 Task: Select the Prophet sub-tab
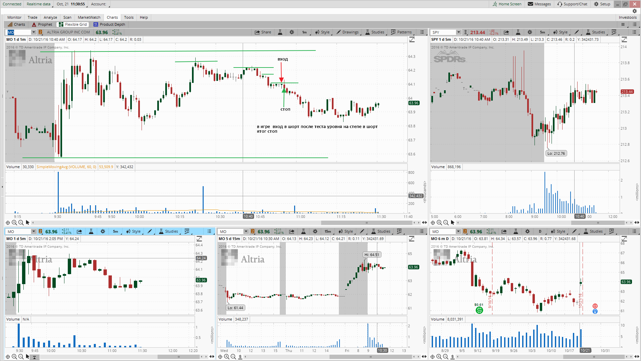coord(42,24)
